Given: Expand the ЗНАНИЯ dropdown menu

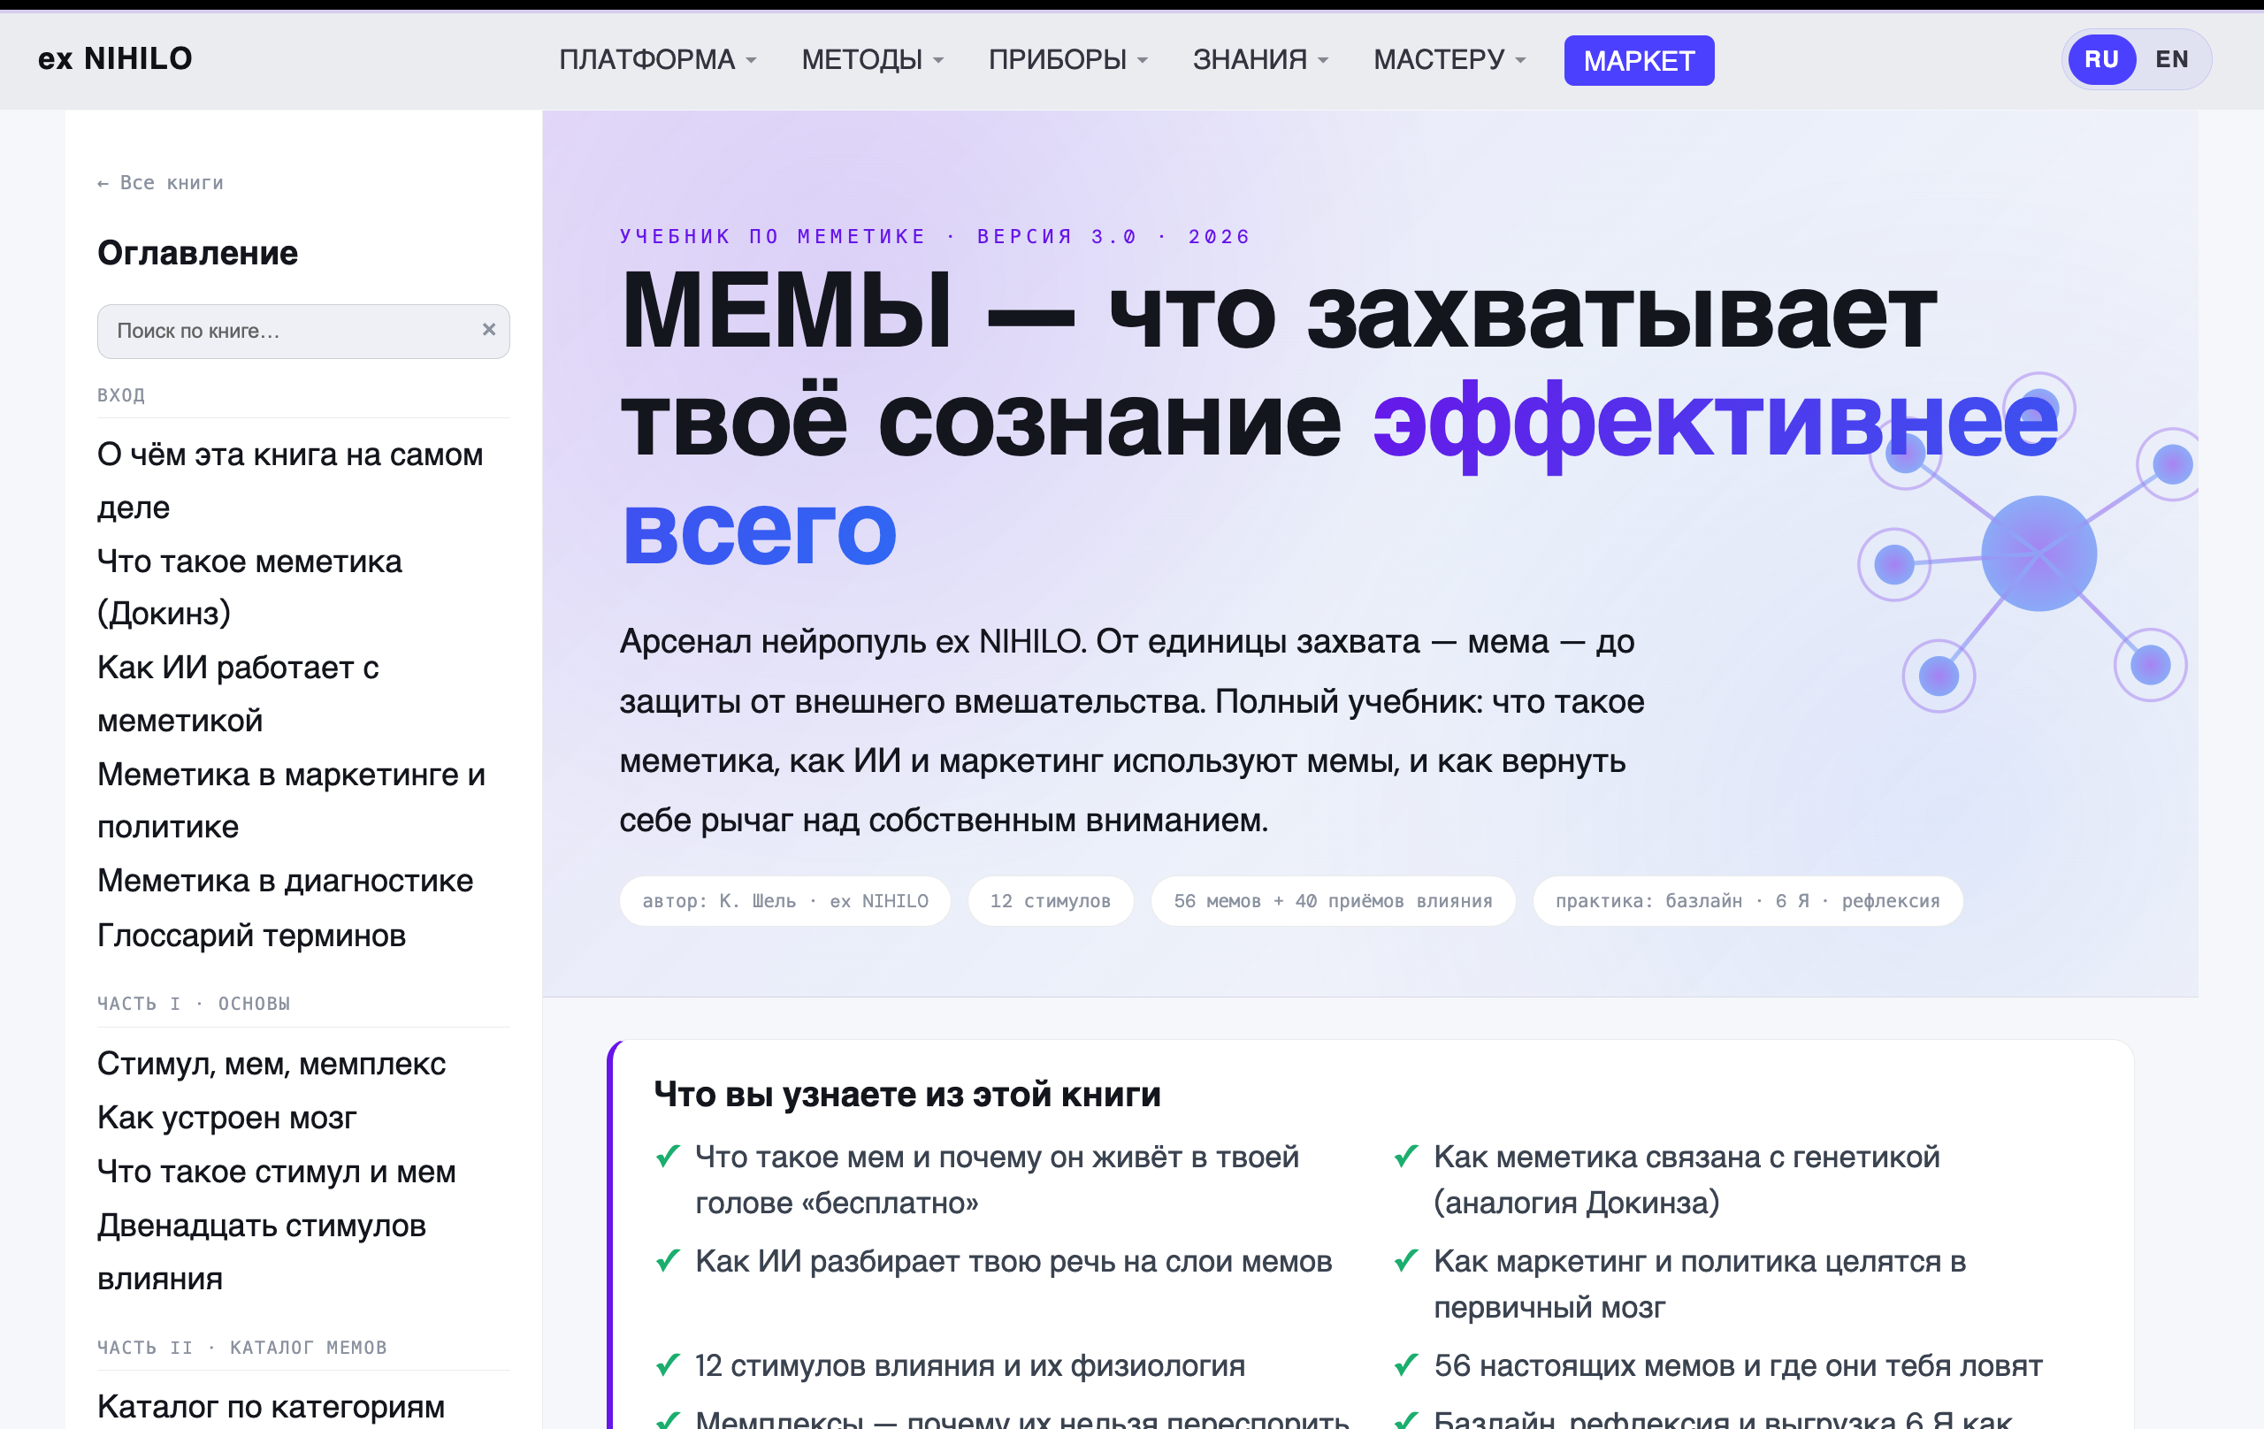Looking at the screenshot, I should [1260, 59].
